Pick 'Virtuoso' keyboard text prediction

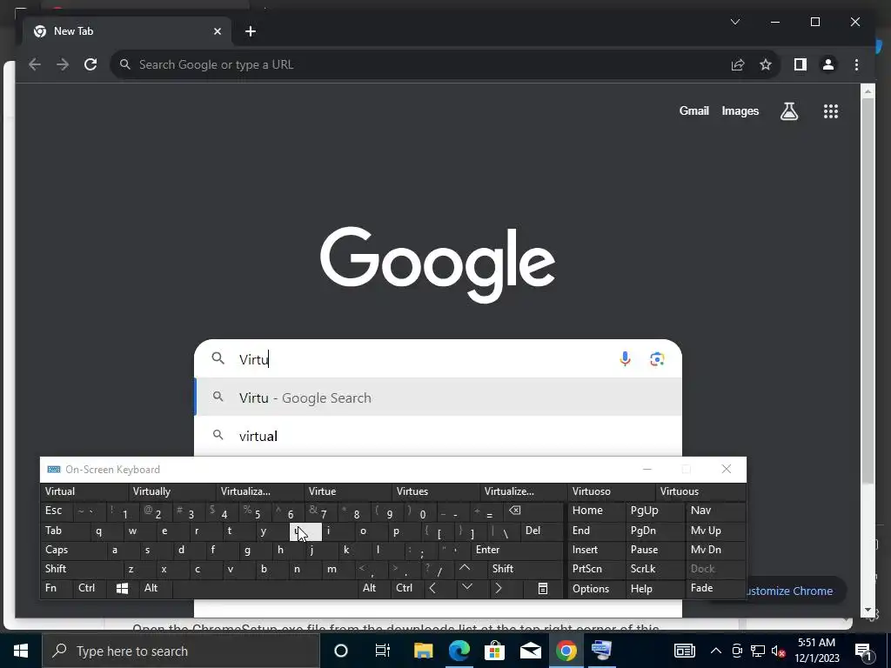[612, 491]
